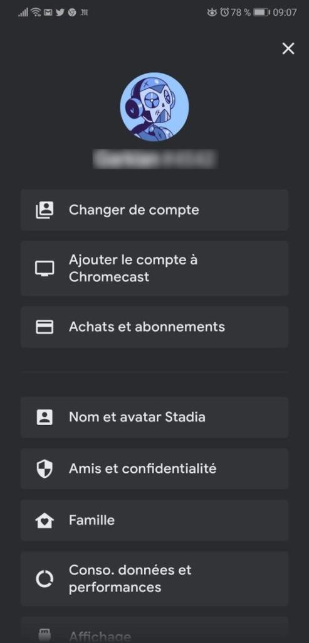
Task: Open the Famille settings entry
Action: point(154,521)
